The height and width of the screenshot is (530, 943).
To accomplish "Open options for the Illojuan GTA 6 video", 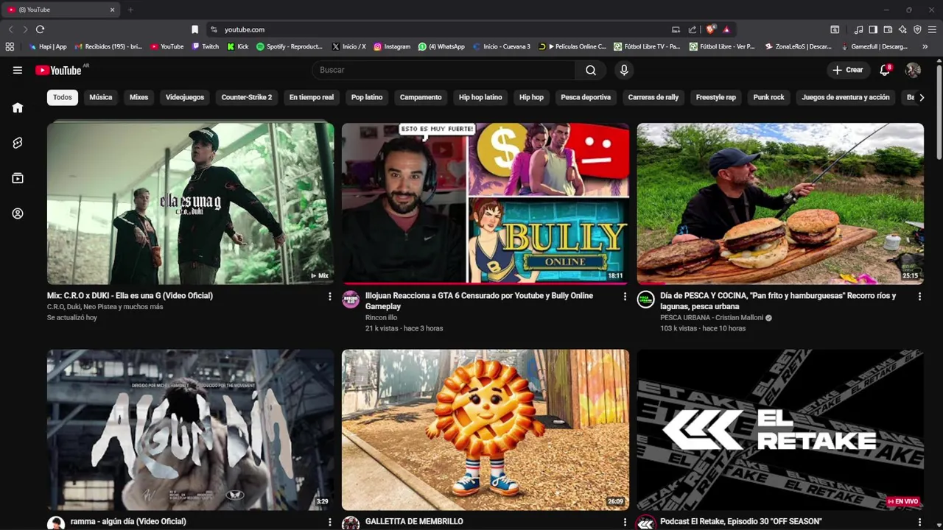I will pyautogui.click(x=625, y=297).
